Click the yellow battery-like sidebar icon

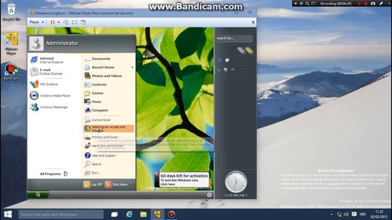(x=249, y=51)
